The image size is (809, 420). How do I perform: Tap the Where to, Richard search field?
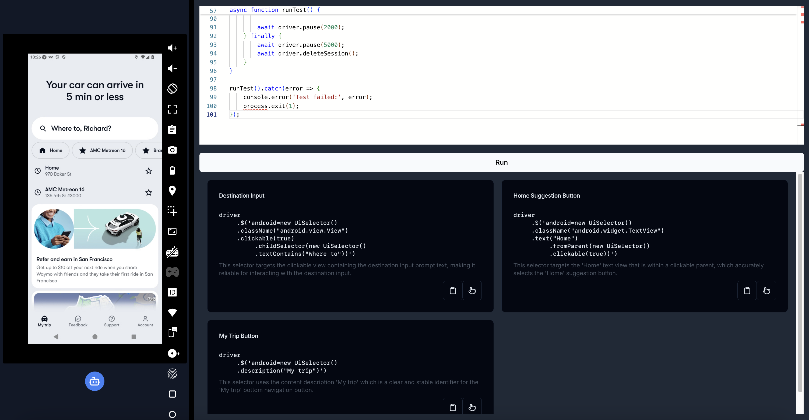(x=94, y=128)
